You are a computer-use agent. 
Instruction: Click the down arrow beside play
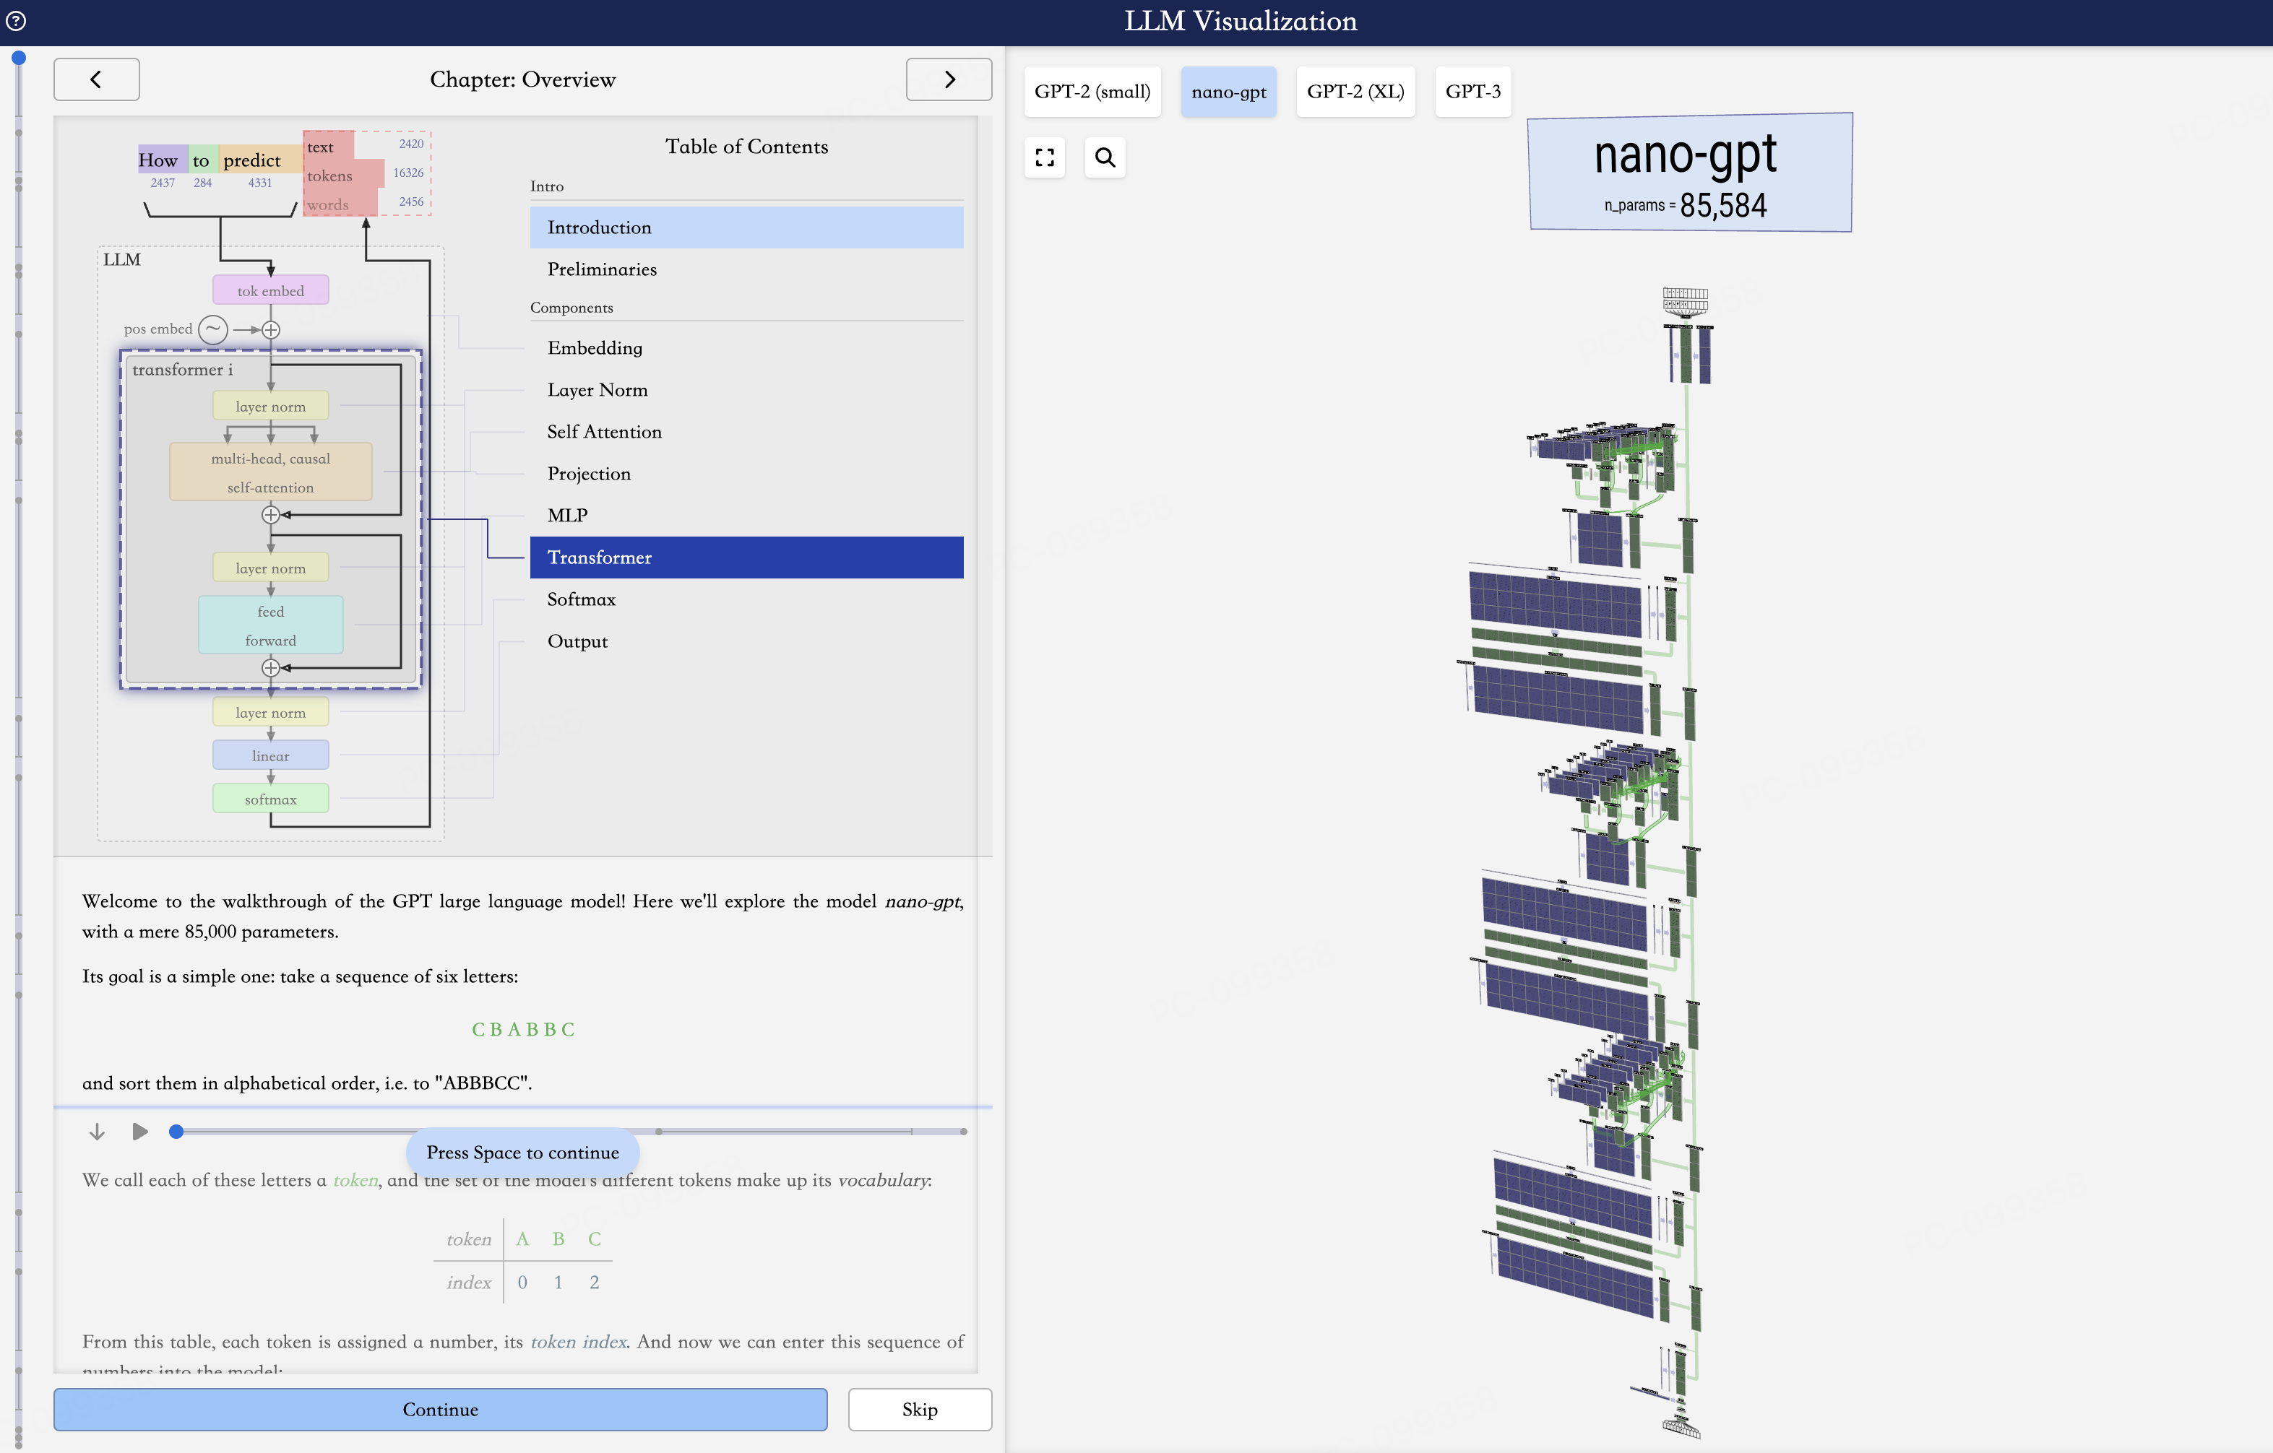(96, 1131)
